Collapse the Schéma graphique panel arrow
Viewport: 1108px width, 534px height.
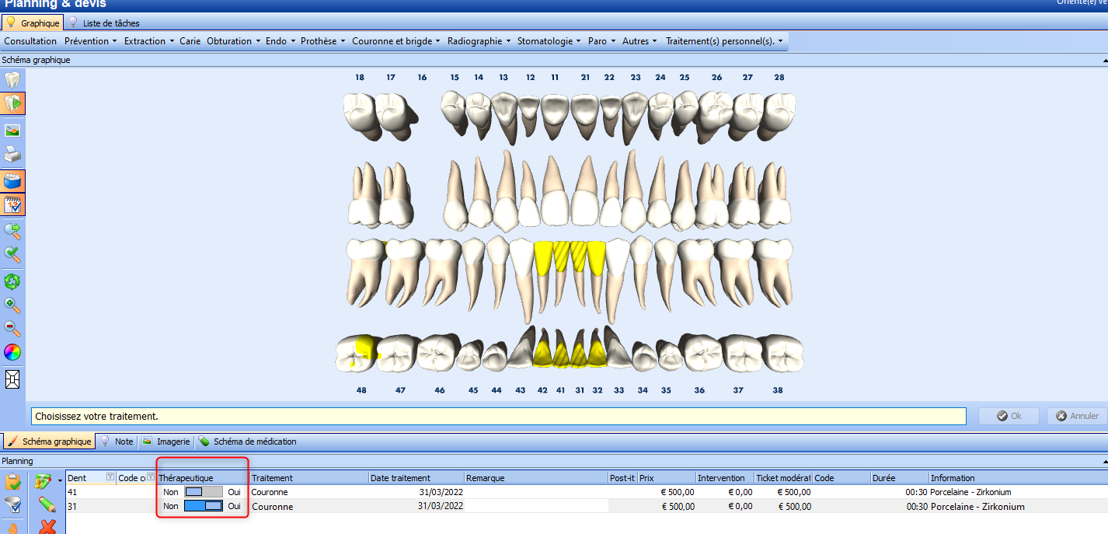coord(1104,60)
